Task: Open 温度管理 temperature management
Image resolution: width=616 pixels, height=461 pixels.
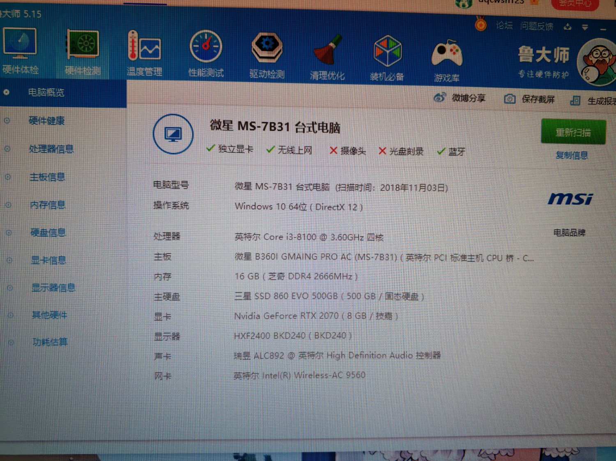Action: click(x=144, y=53)
